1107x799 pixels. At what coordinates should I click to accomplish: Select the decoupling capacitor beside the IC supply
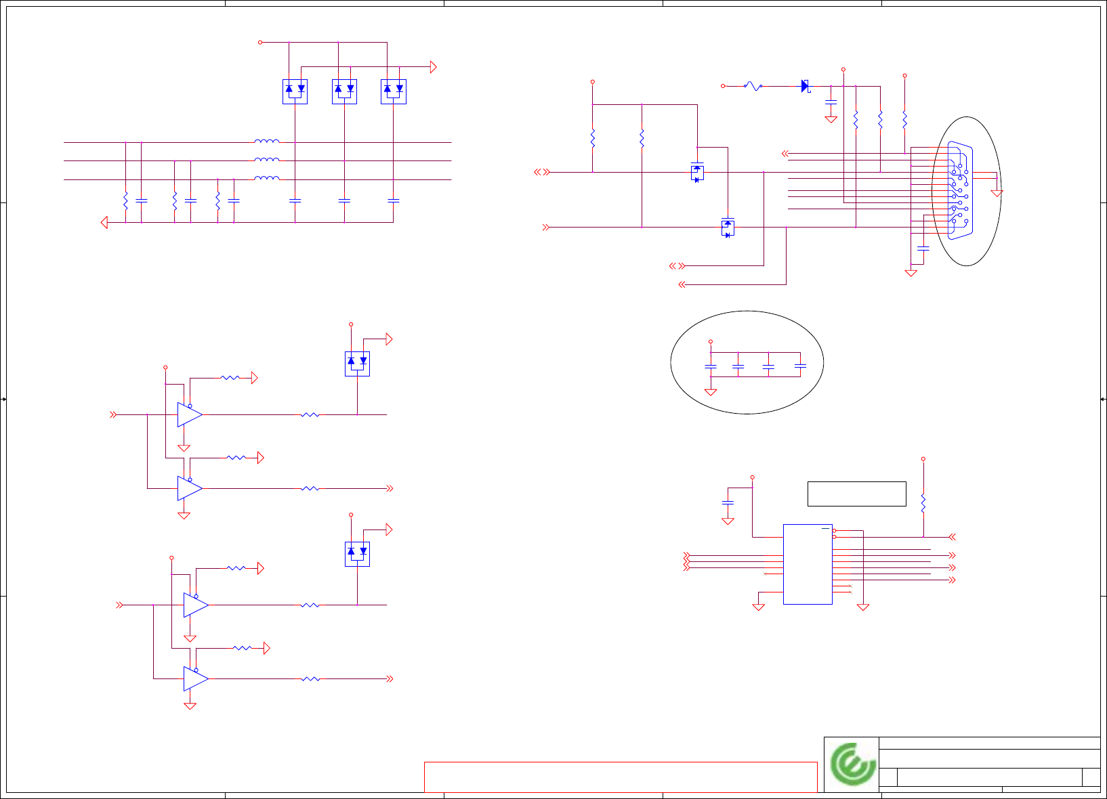point(728,502)
